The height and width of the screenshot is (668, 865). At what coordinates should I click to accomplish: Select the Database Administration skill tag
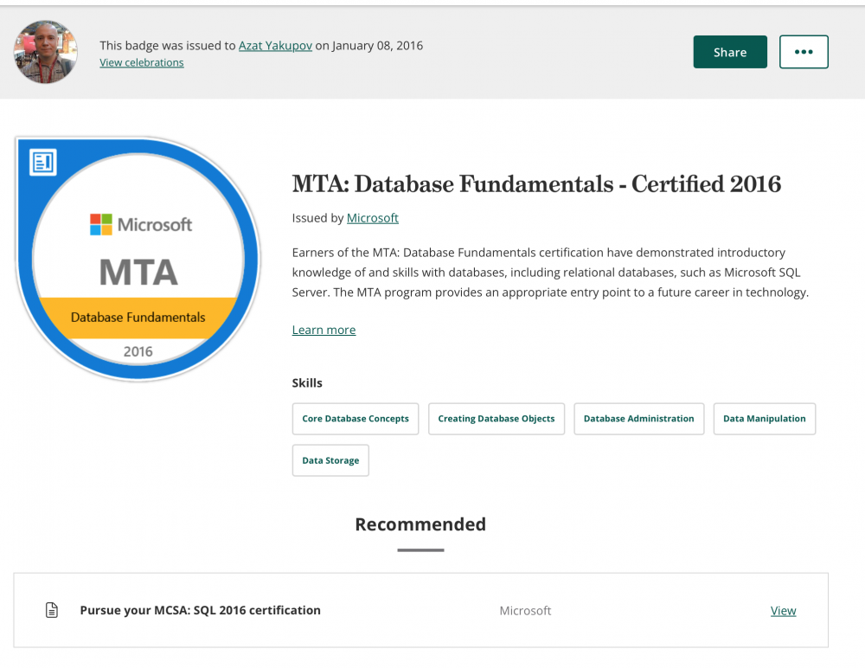(638, 419)
